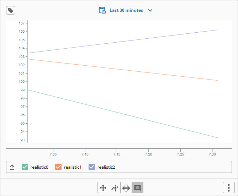Click the 93 y-axis value
The height and width of the screenshot is (196, 238).
tap(23, 140)
